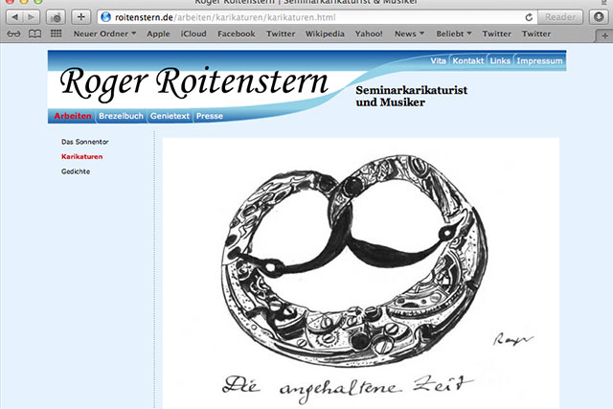Open the Top Sites grid icon
The height and width of the screenshot is (409, 613).
(x=56, y=34)
